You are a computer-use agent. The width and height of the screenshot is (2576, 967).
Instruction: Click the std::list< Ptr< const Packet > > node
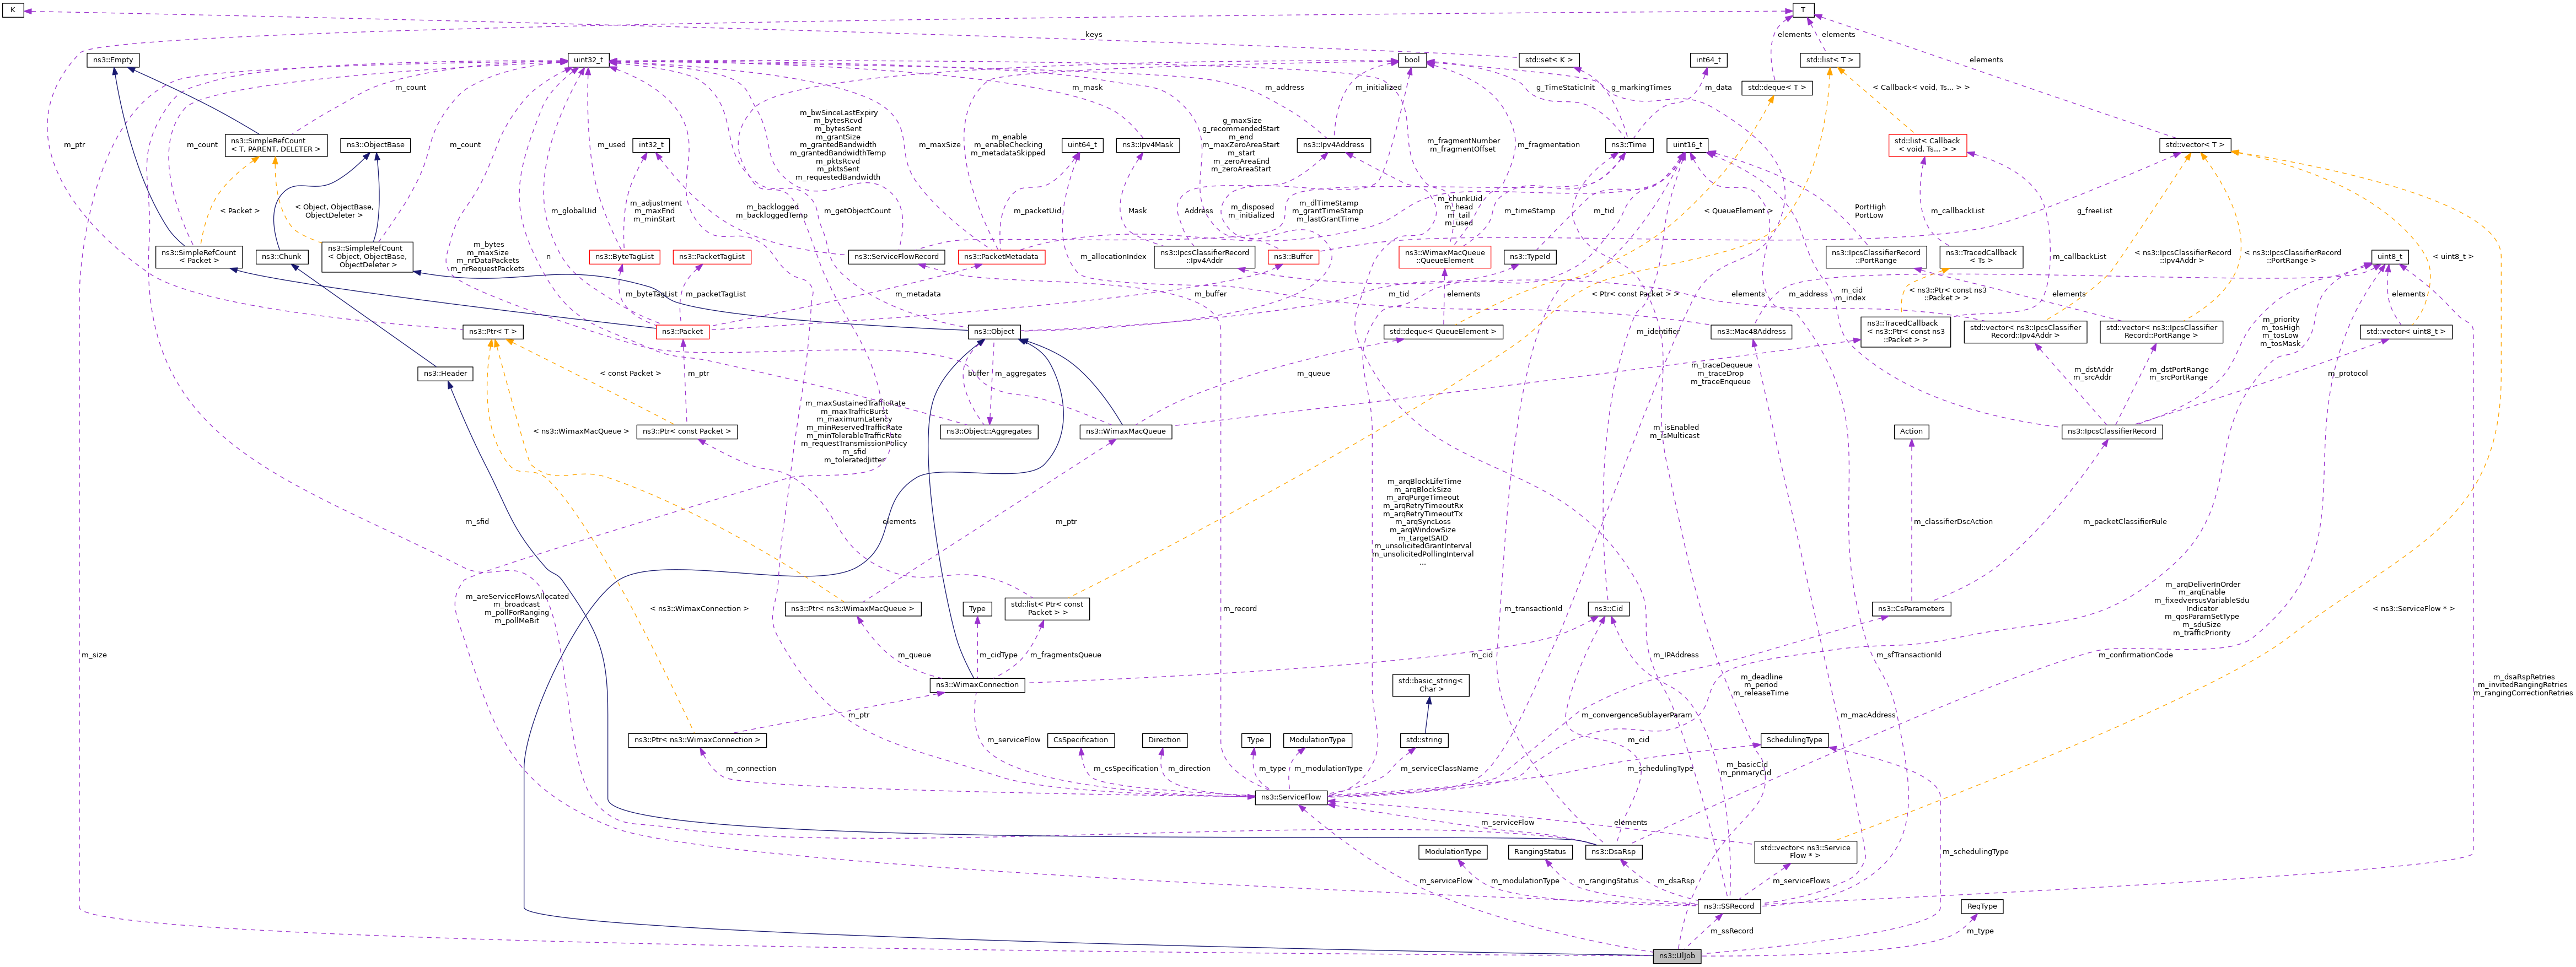(x=1046, y=608)
